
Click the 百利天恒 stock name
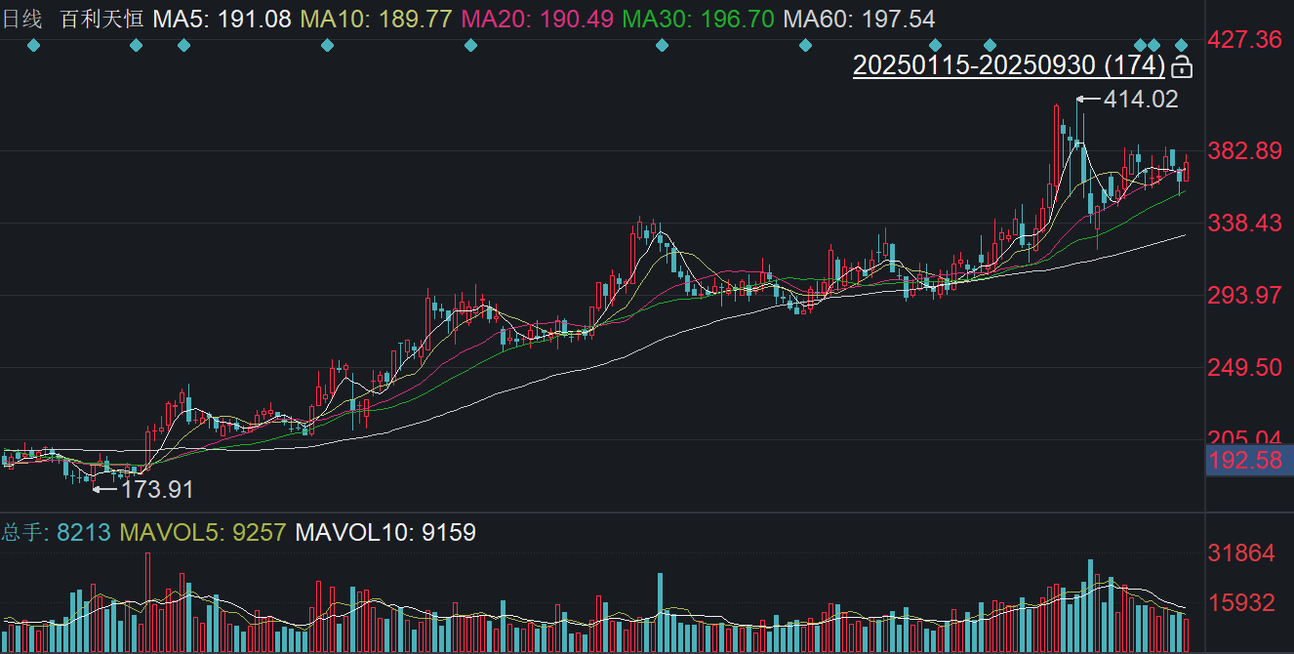pyautogui.click(x=101, y=19)
